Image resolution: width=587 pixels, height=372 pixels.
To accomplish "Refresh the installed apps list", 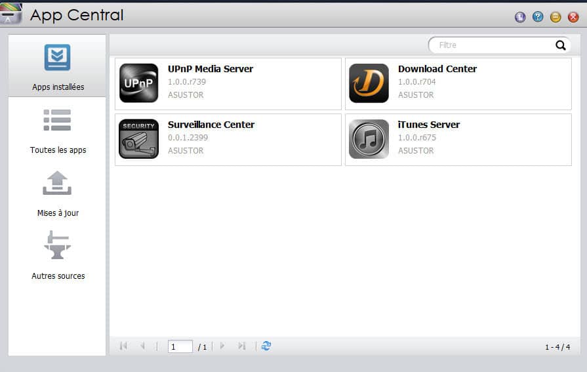I will [x=266, y=346].
